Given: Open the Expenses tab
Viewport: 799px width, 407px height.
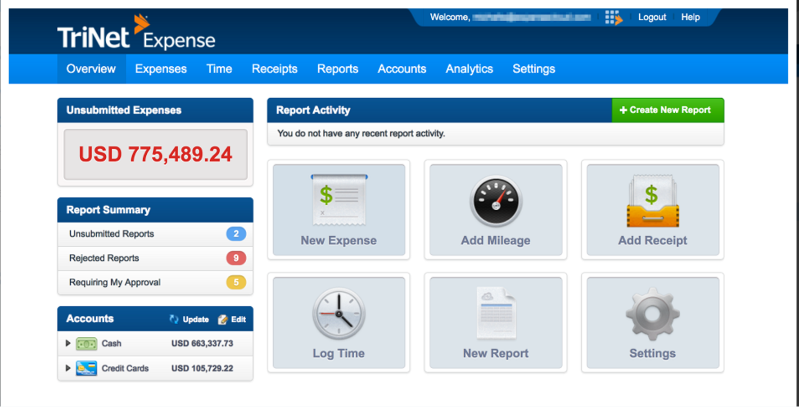Looking at the screenshot, I should tap(161, 69).
